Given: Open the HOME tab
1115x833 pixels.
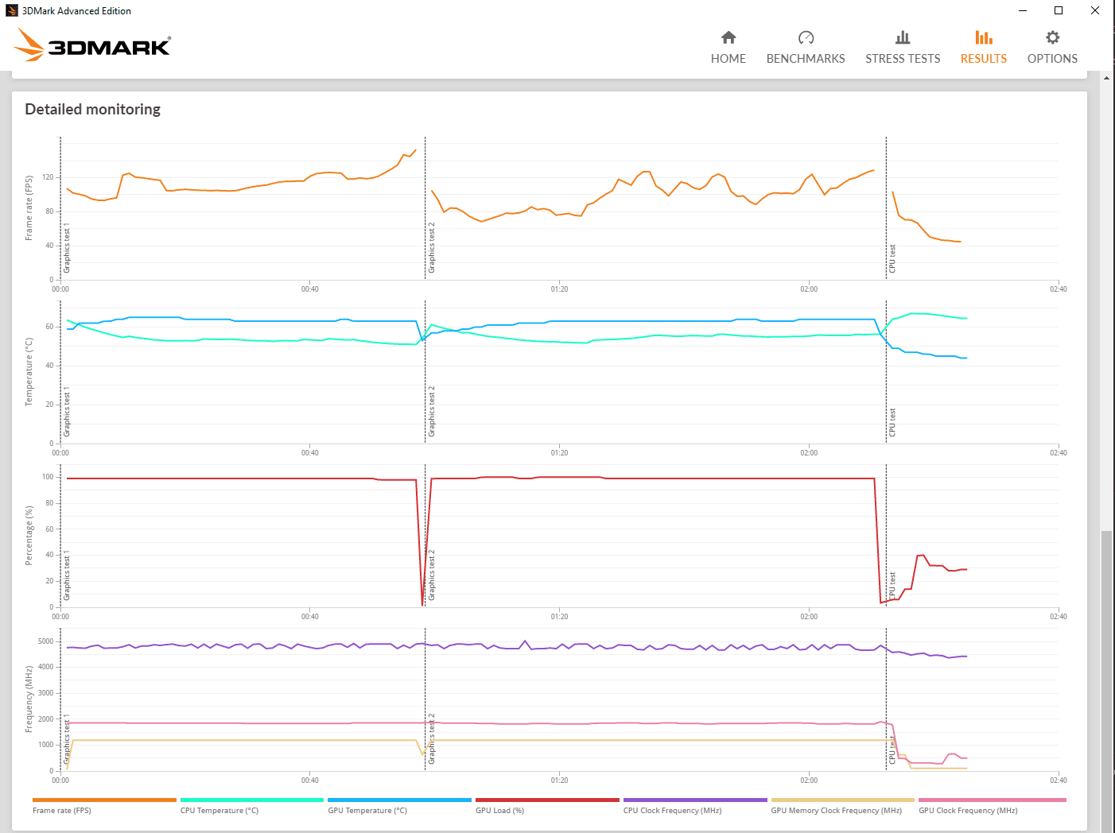Looking at the screenshot, I should (x=728, y=59).
